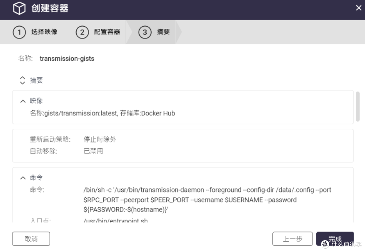Click image name gists/transmission:latest text
Screen dimensions: 365x252
pos(80,113)
